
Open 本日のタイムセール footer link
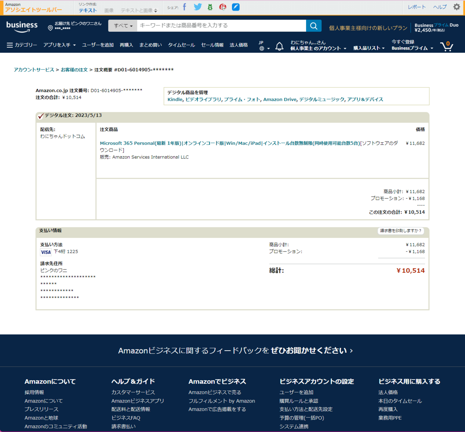[x=400, y=401]
